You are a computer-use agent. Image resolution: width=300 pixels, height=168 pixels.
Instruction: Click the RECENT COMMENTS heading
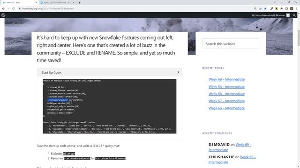217,133
